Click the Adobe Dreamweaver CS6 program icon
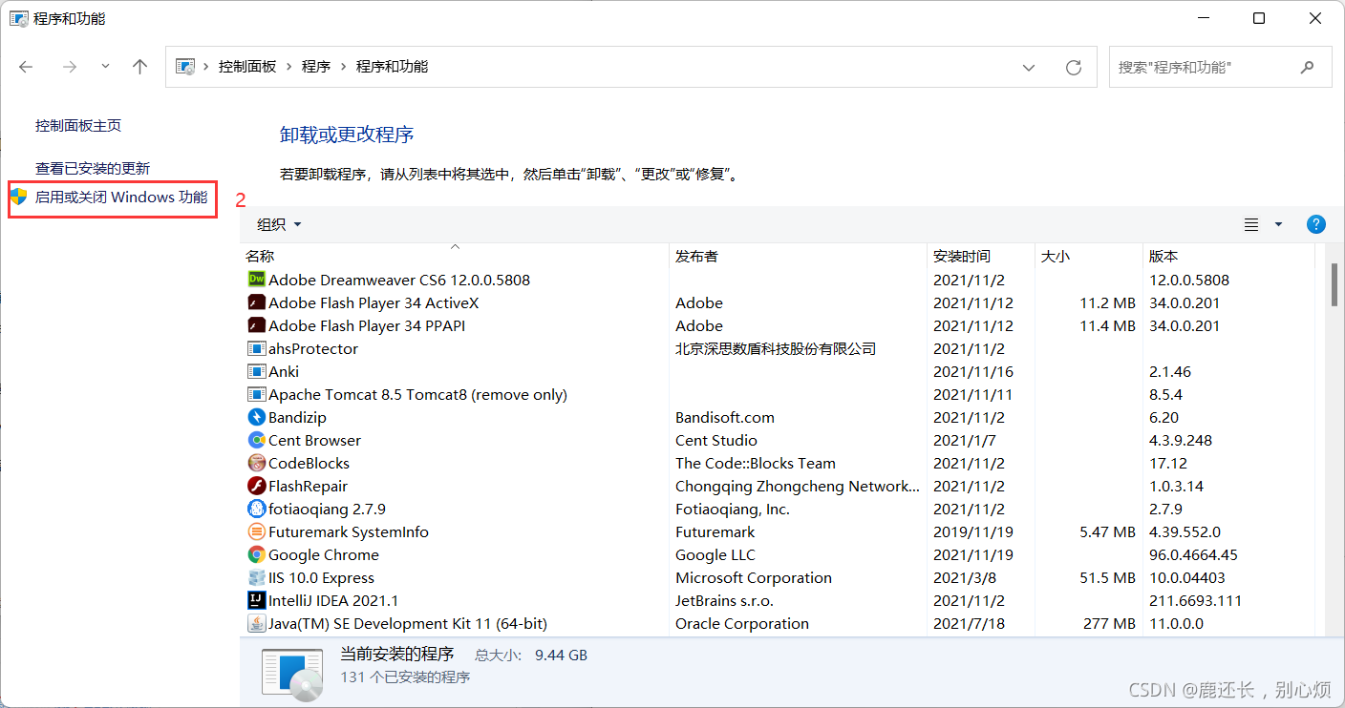The image size is (1345, 708). coord(256,280)
